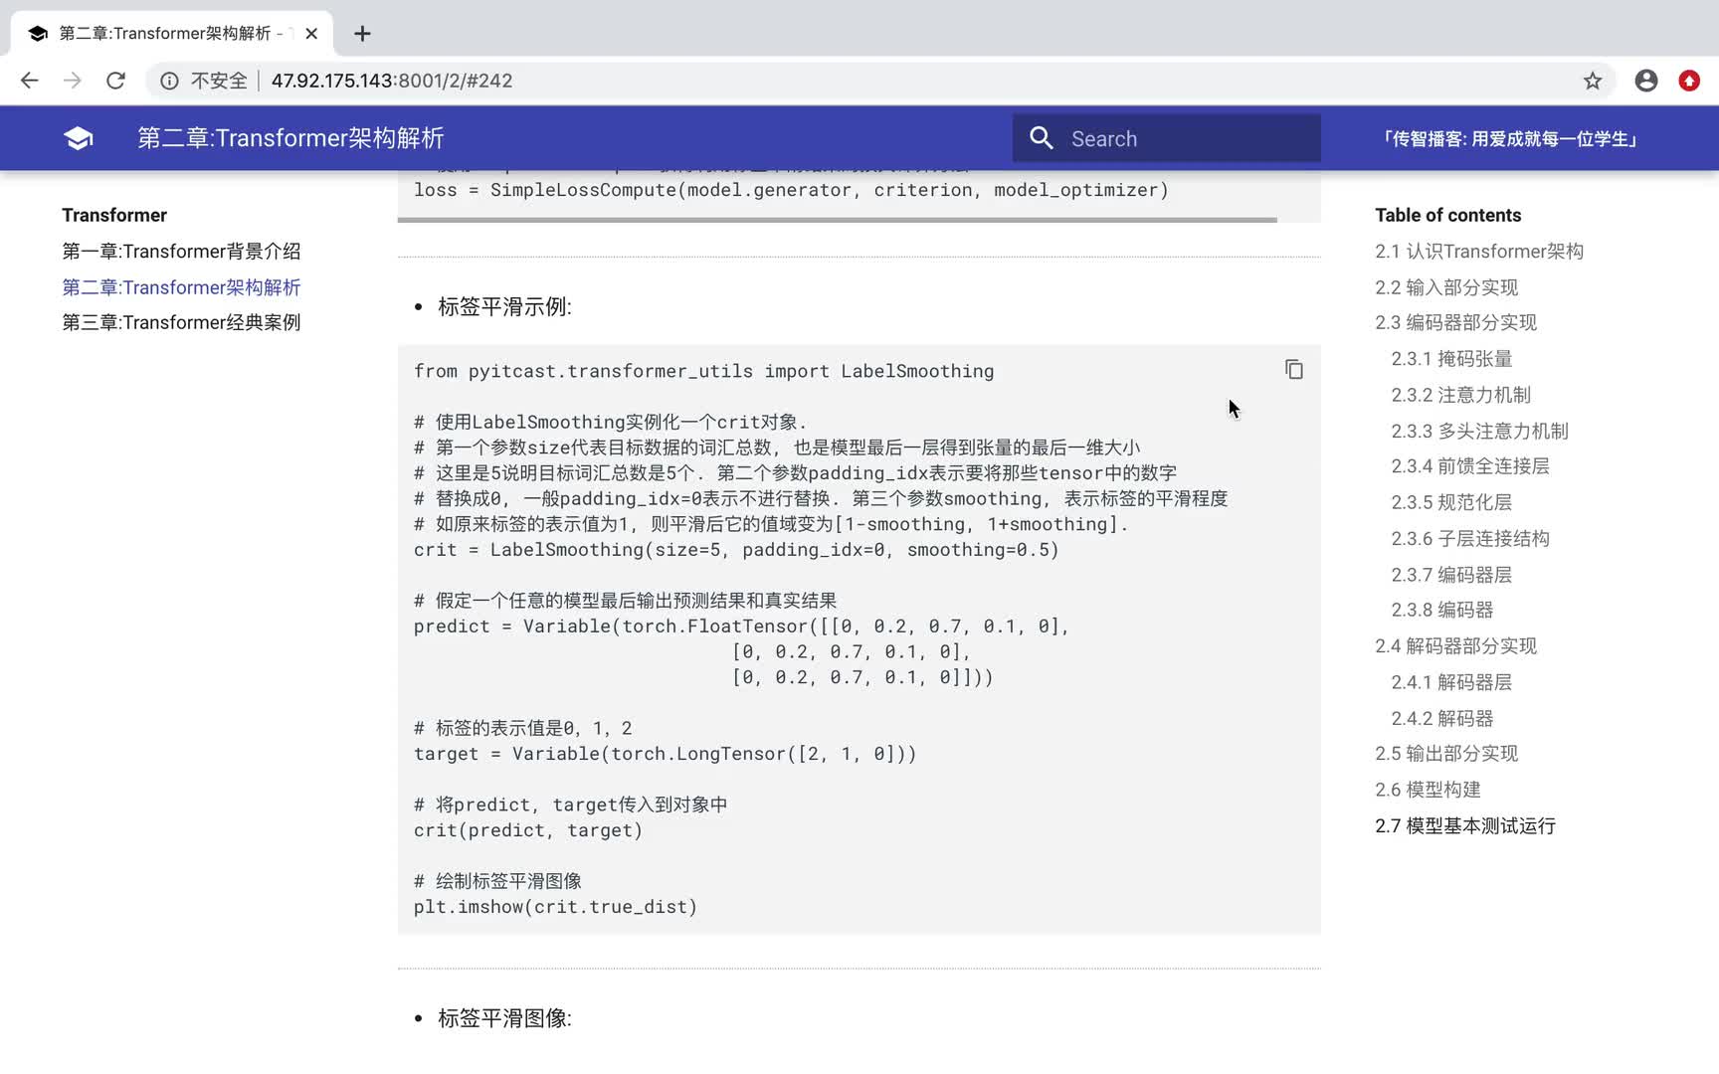Click the crit(predict, target) line
The height and width of the screenshot is (1074, 1719).
pyautogui.click(x=528, y=830)
